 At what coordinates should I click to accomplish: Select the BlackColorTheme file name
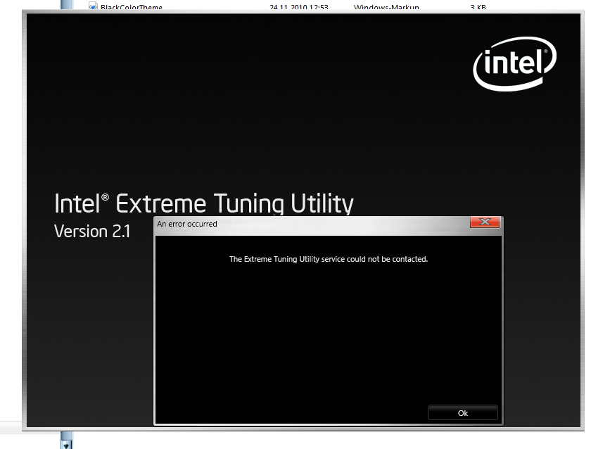coord(132,8)
